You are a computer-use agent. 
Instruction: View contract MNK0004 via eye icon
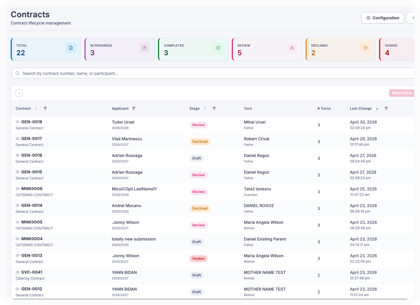click(18, 239)
